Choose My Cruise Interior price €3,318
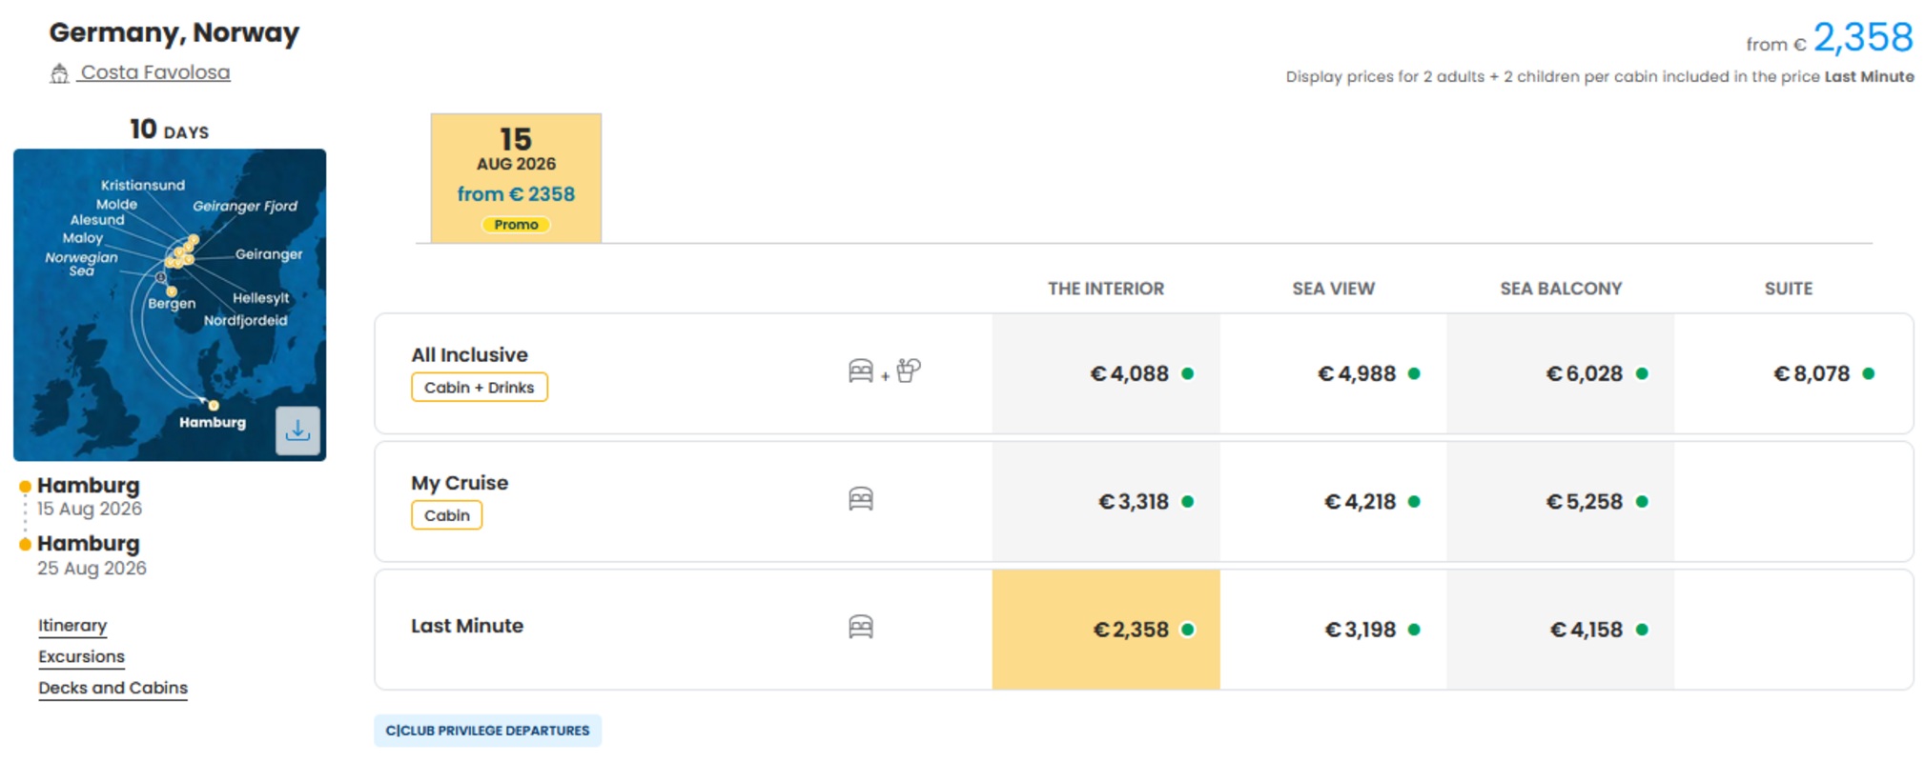Viewport: 1925px width, 762px height. tap(1106, 502)
